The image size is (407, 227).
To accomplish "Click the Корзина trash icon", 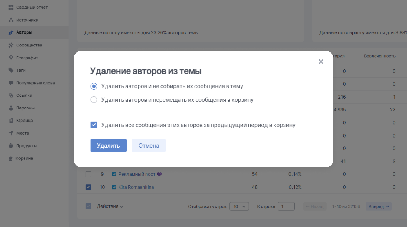I will 11,159.
